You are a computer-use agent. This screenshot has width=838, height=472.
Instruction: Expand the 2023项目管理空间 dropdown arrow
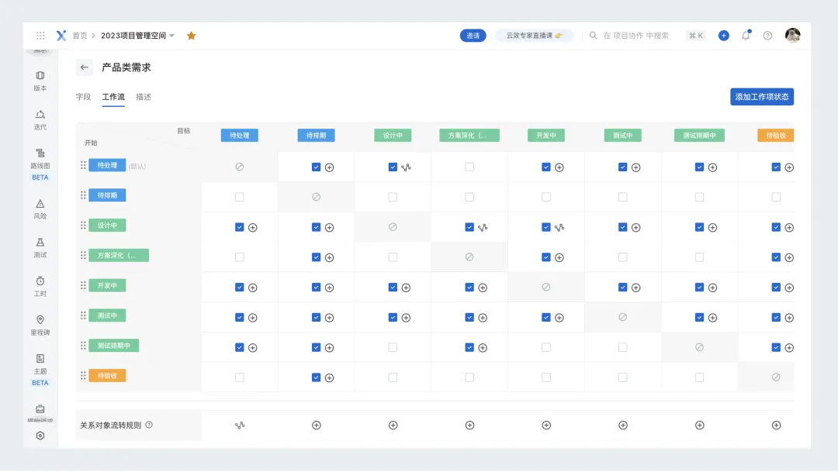pos(172,36)
